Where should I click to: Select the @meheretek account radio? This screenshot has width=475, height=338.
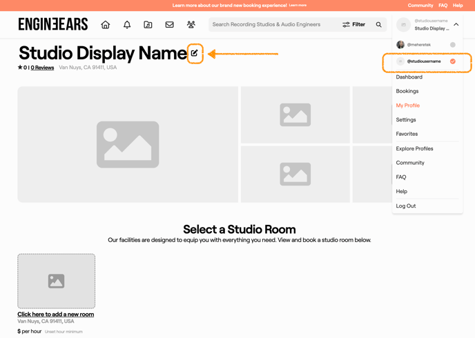453,45
